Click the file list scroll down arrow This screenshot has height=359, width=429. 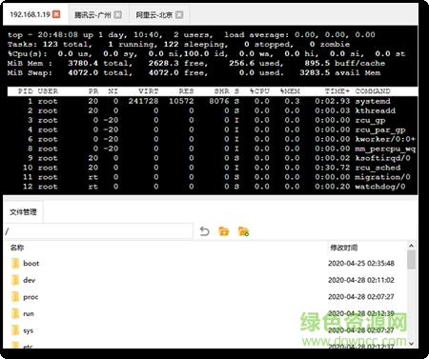pyautogui.click(x=411, y=344)
